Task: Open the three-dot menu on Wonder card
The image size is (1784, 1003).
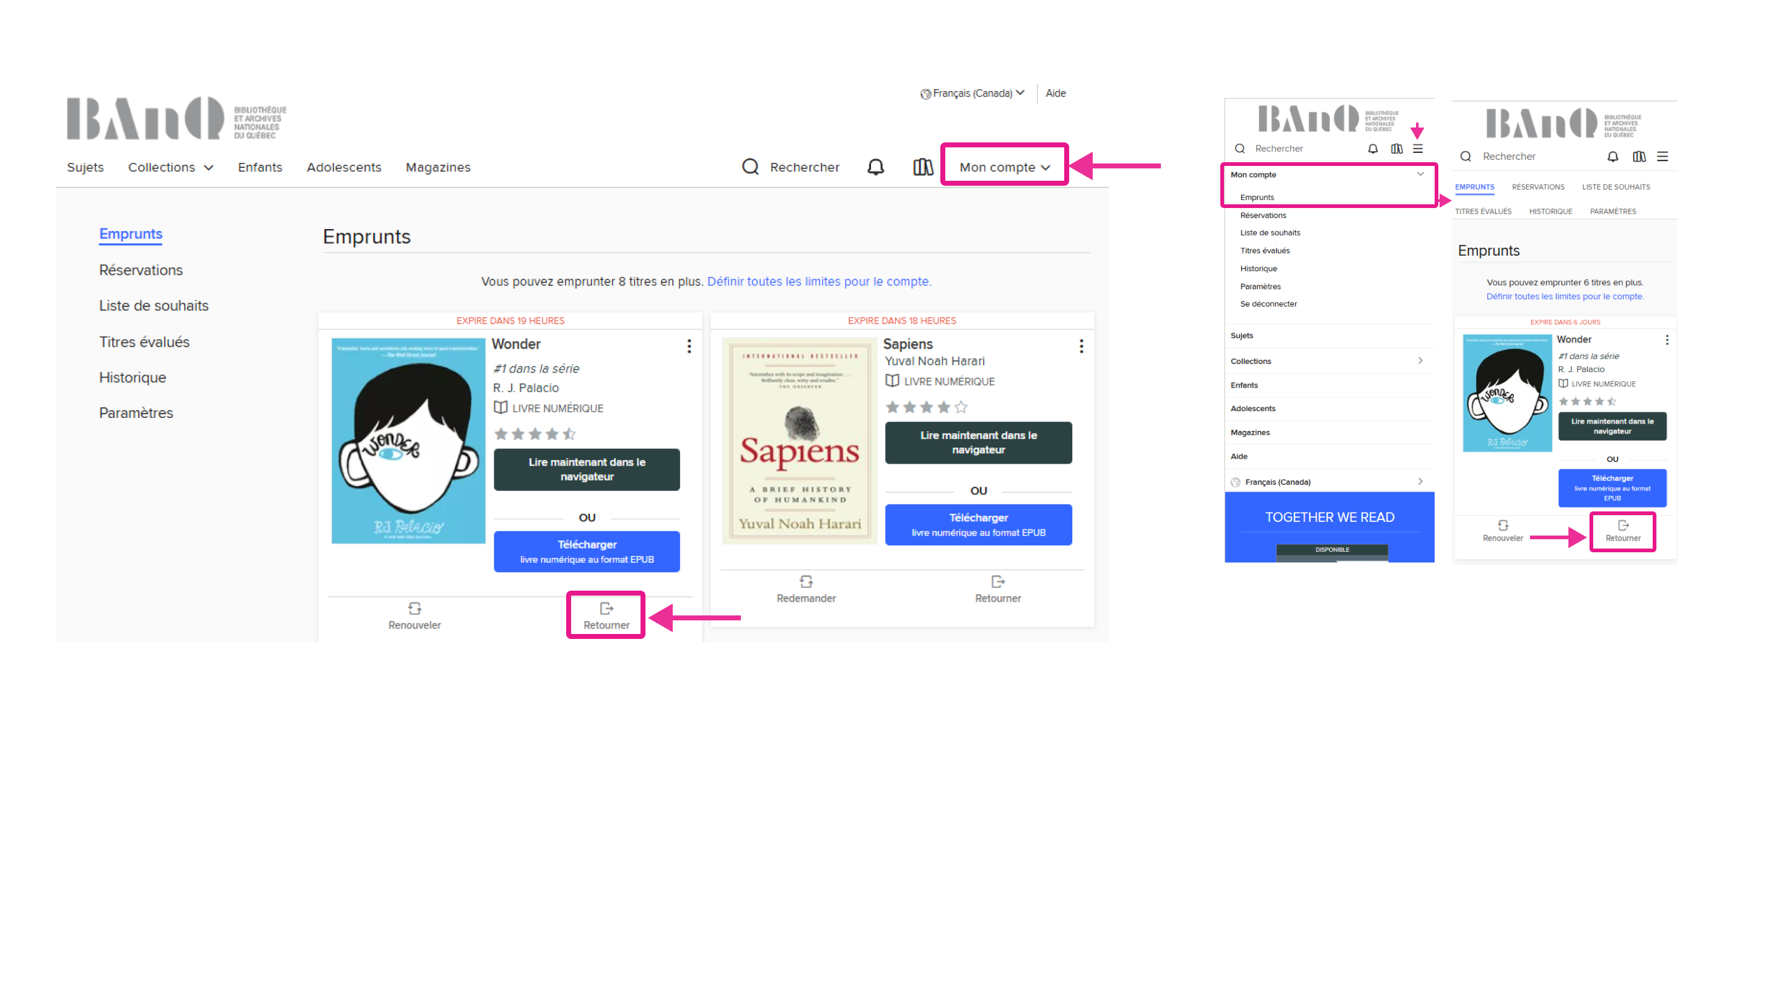Action: (x=689, y=346)
